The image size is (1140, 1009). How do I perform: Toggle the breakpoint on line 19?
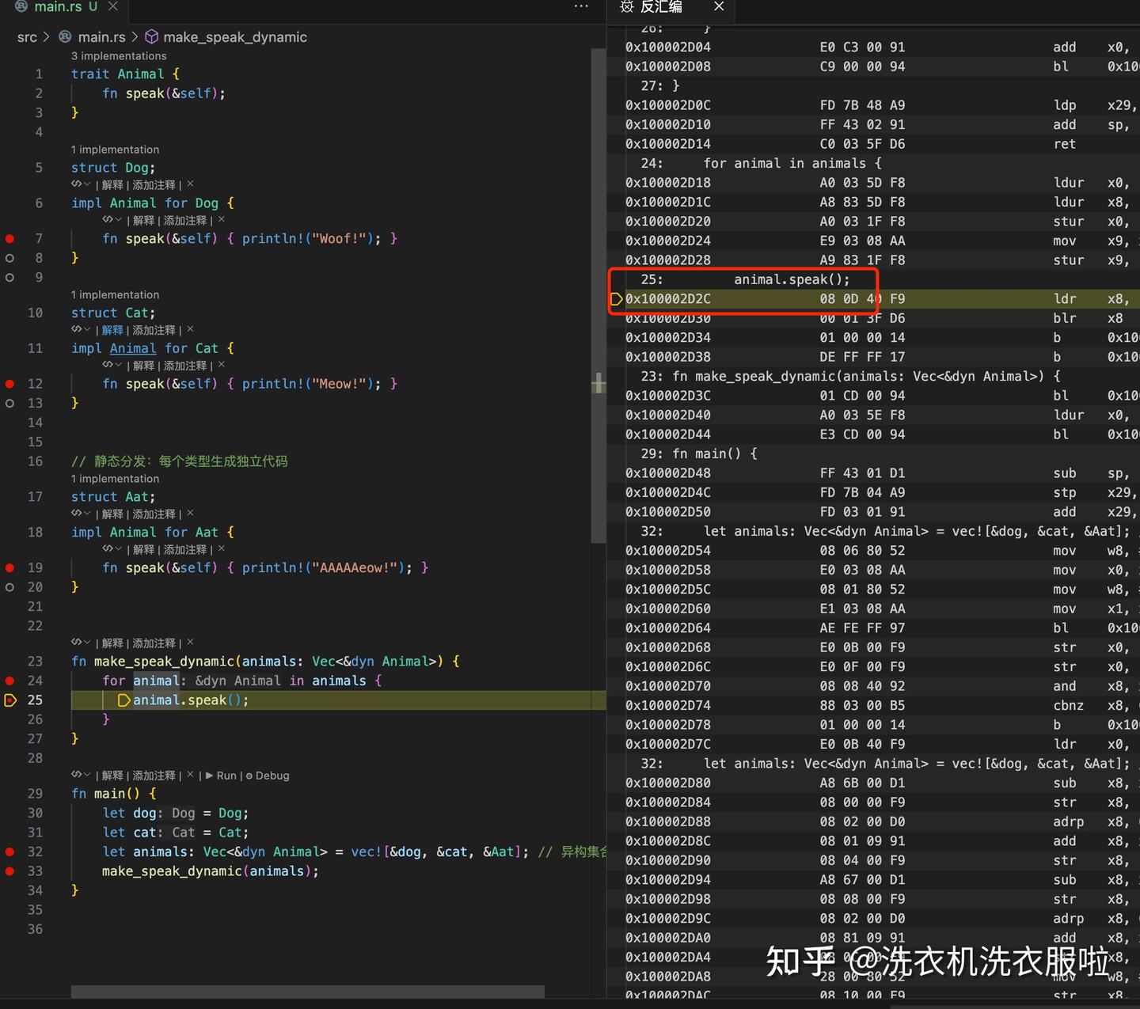tap(9, 567)
